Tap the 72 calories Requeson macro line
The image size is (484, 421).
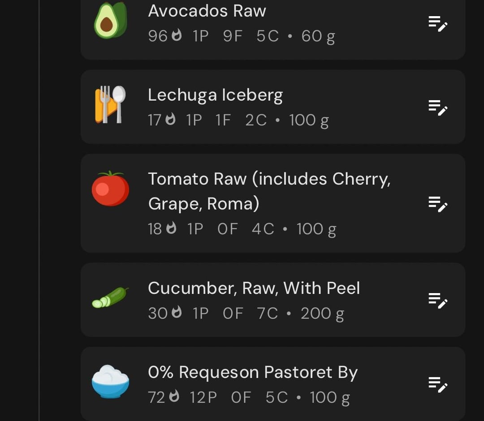[x=249, y=398]
